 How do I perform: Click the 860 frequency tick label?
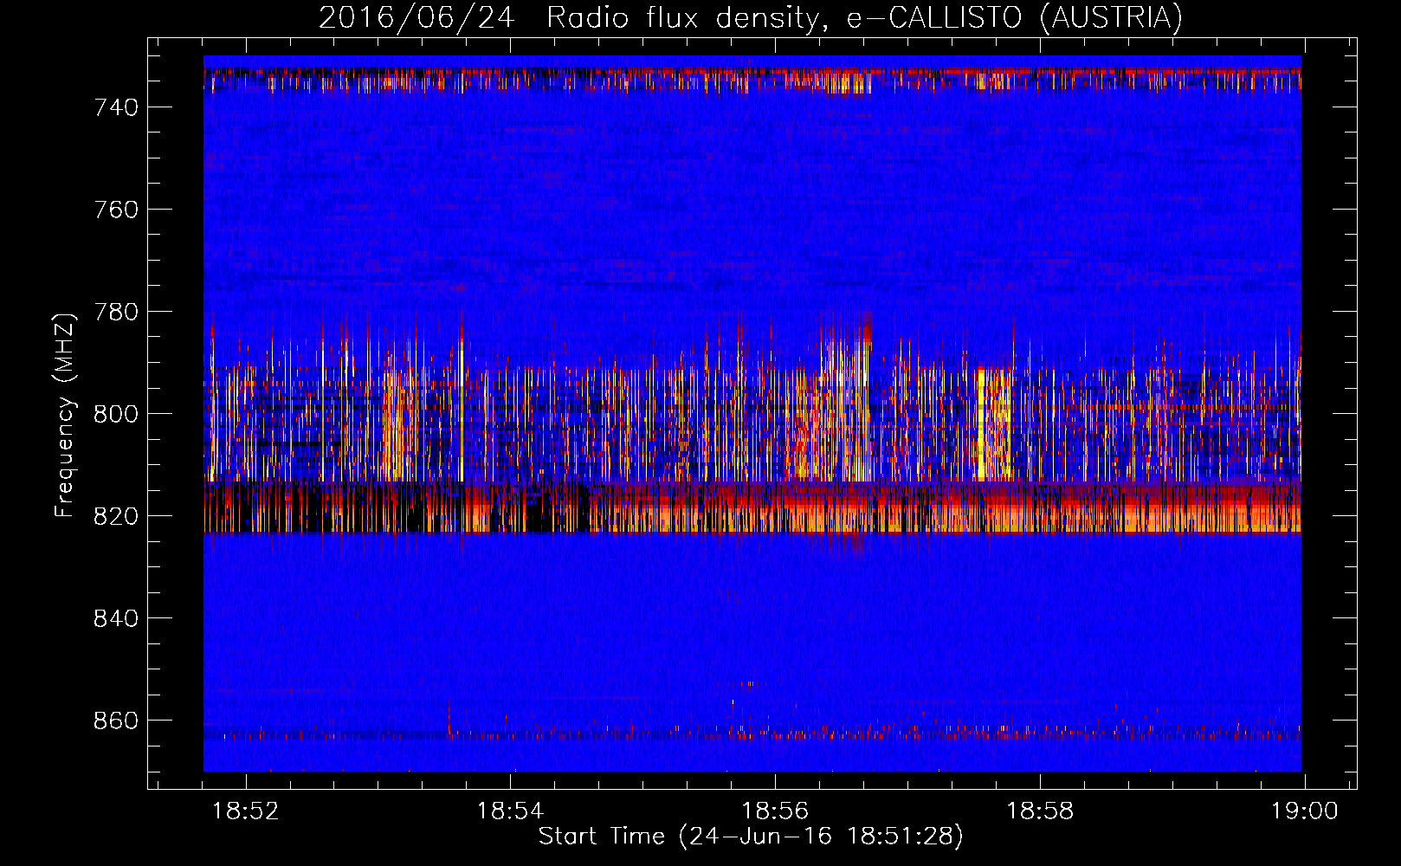pos(116,721)
